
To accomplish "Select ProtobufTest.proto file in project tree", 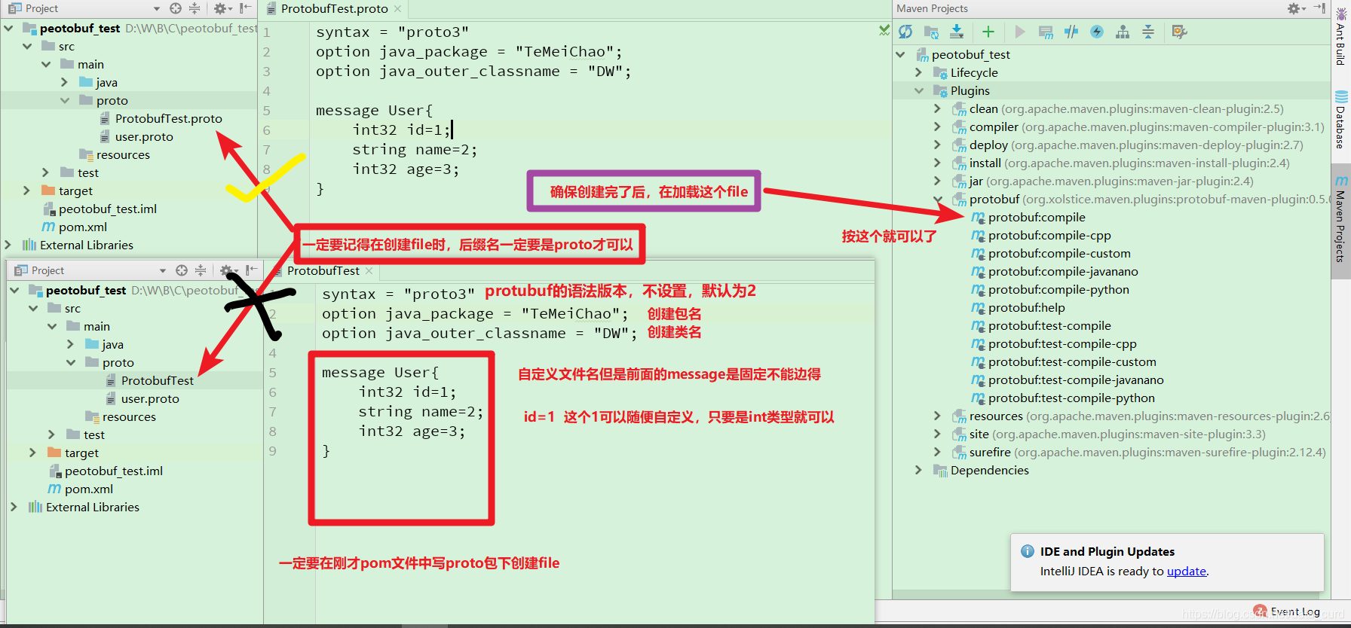I will 168,119.
